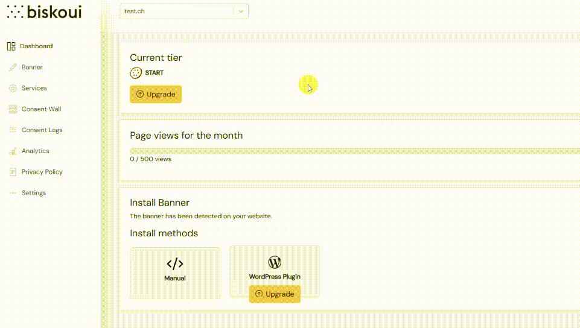Click the Consent Wall icon

(x=13, y=109)
